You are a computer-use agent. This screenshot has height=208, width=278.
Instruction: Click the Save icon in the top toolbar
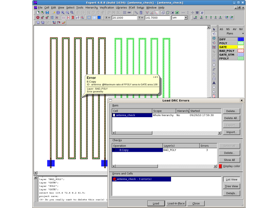pyautogui.click(x=47, y=12)
